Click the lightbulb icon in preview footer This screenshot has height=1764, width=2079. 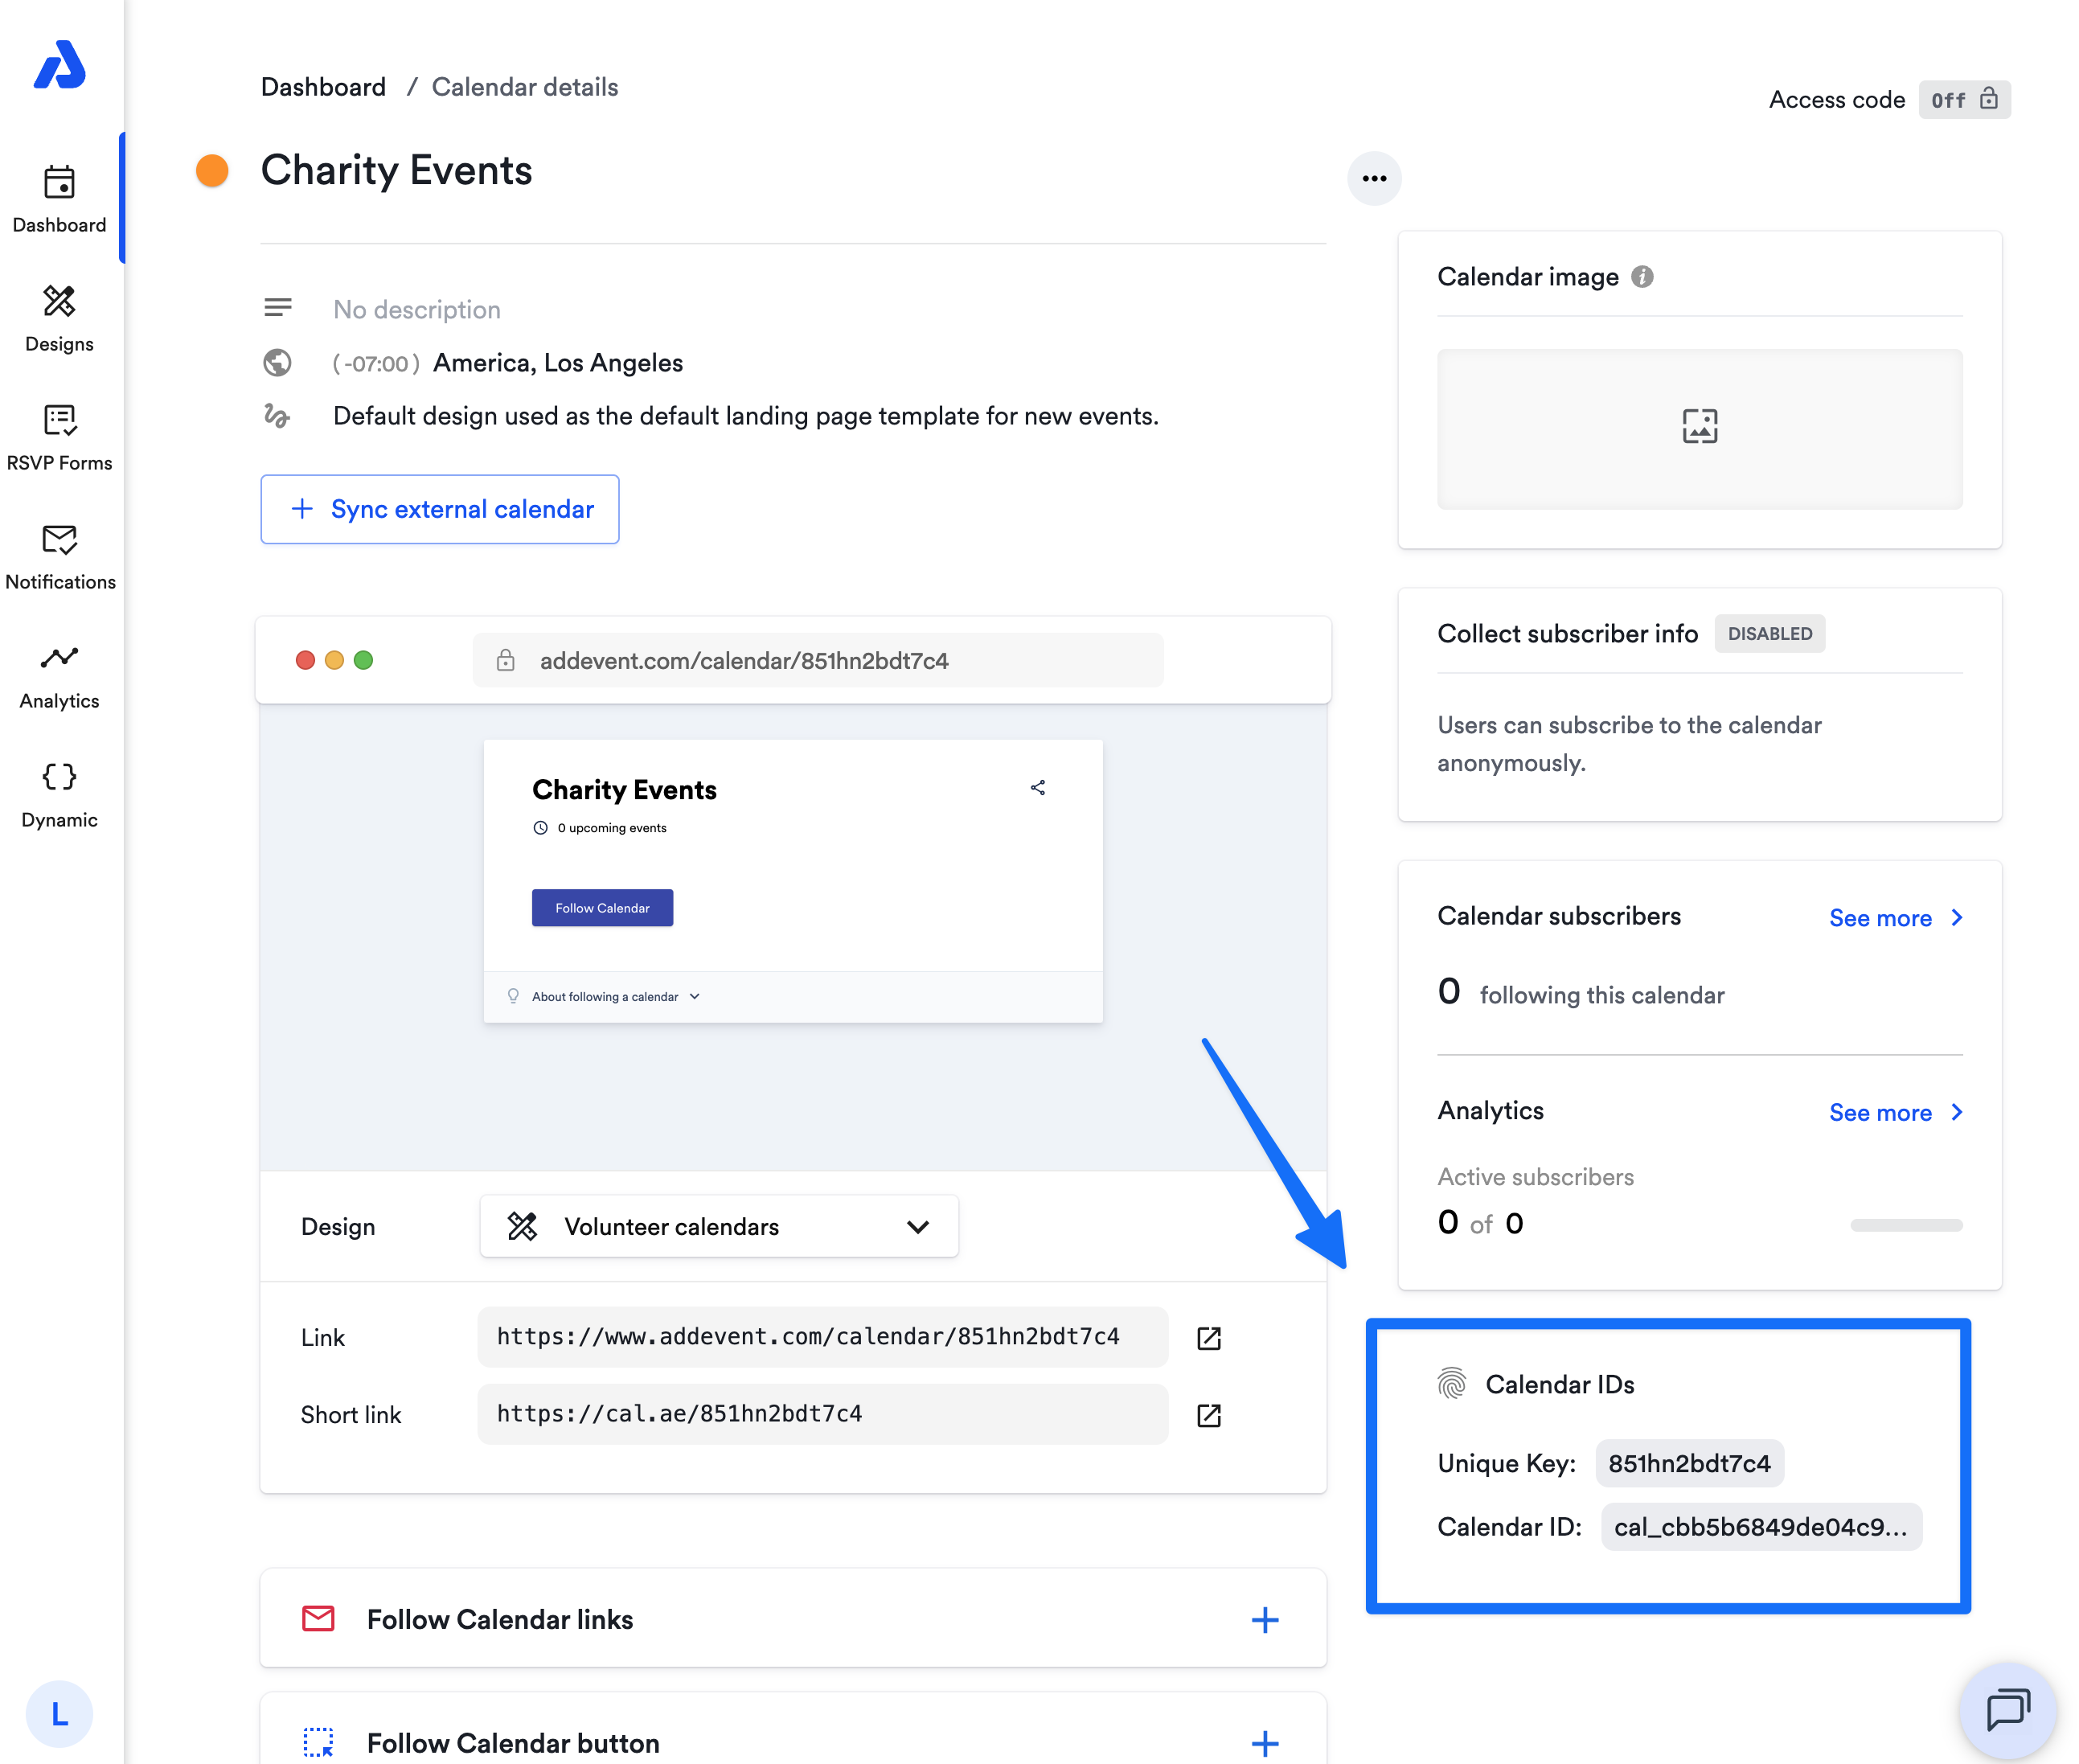[x=513, y=996]
